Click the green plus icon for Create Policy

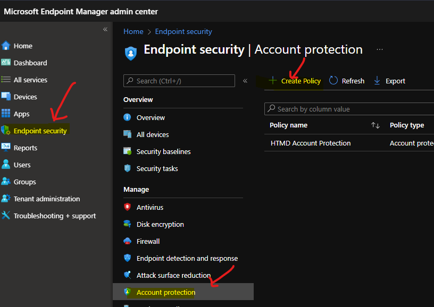point(273,80)
